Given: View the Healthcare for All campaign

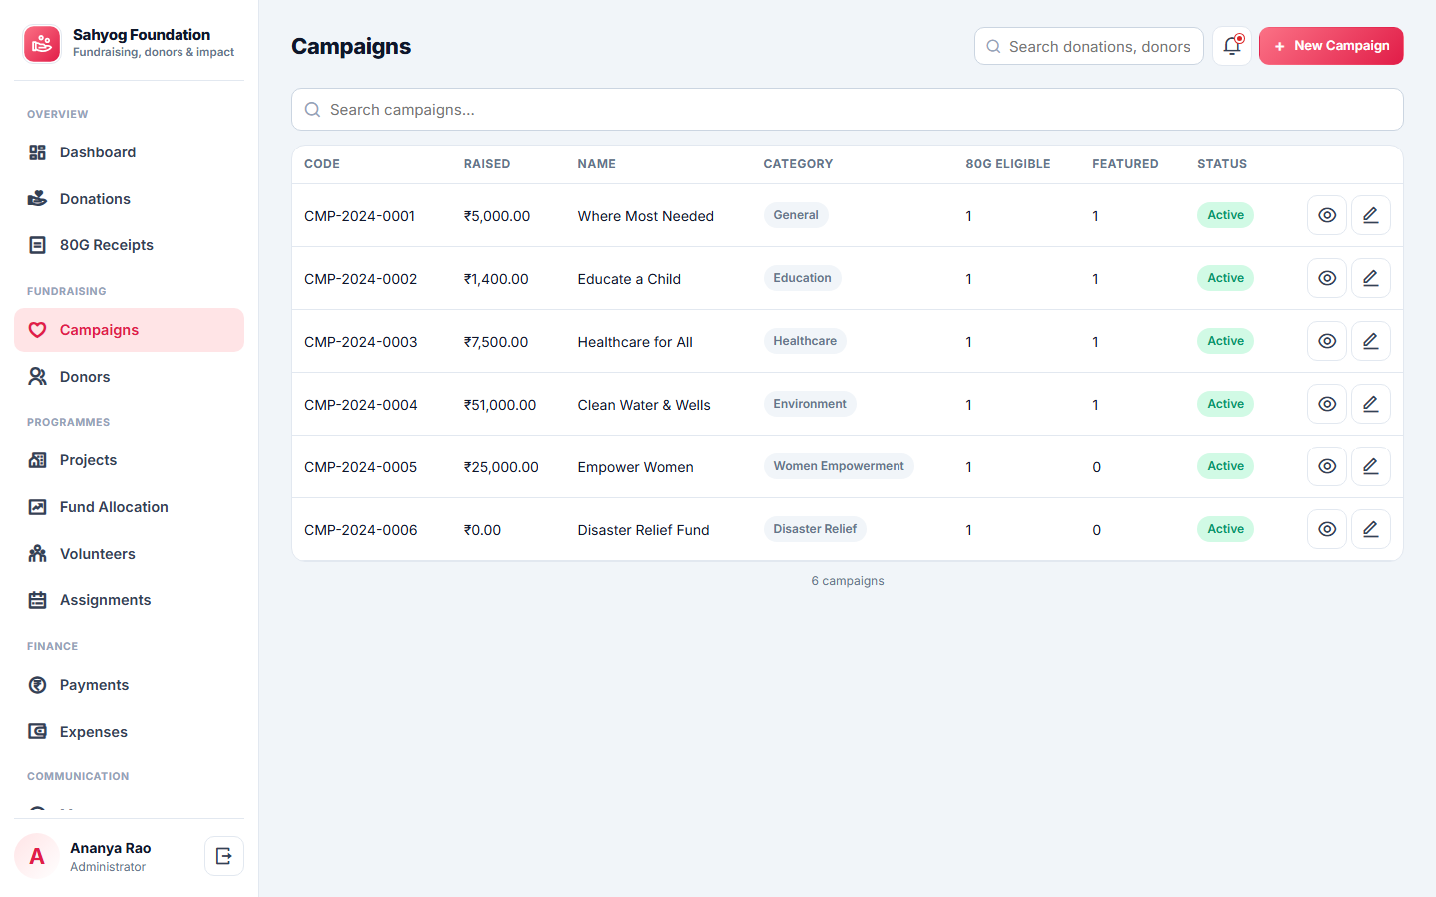Looking at the screenshot, I should (x=1327, y=341).
